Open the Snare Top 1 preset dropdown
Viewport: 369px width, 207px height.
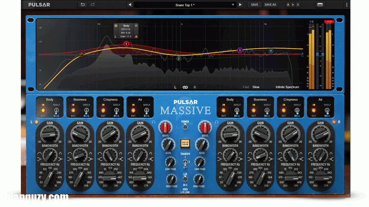tap(185, 5)
